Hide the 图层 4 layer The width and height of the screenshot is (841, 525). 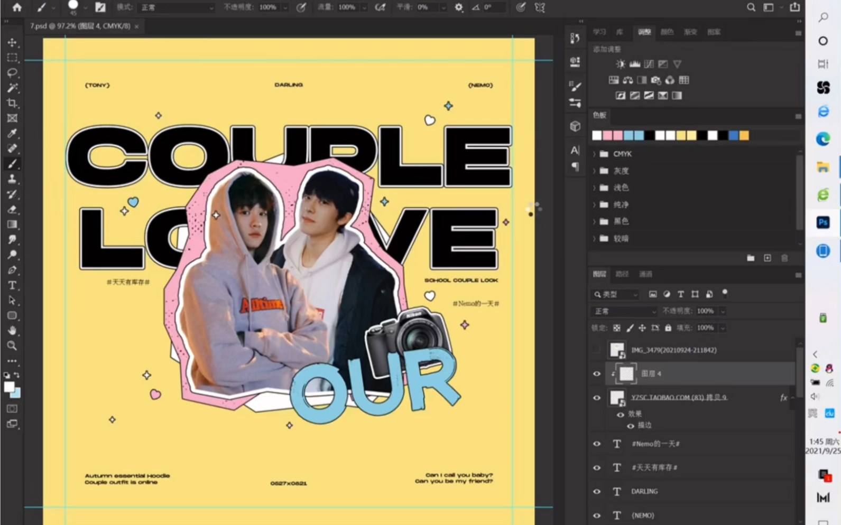point(597,373)
